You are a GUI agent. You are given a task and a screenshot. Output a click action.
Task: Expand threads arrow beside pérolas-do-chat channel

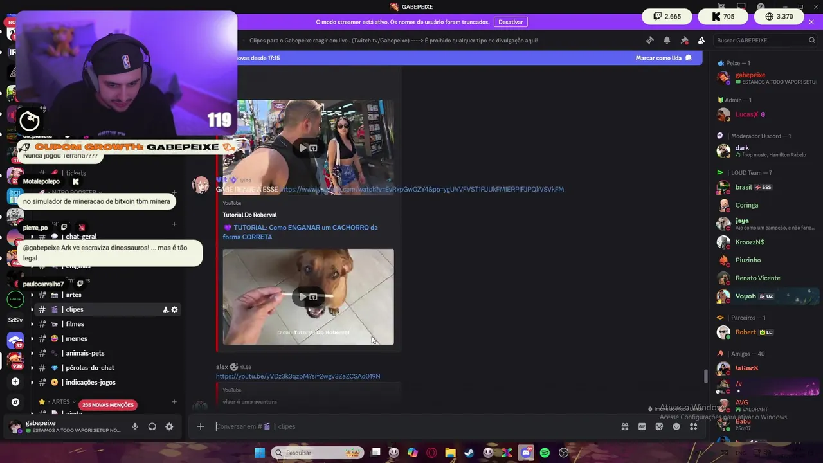(x=32, y=368)
